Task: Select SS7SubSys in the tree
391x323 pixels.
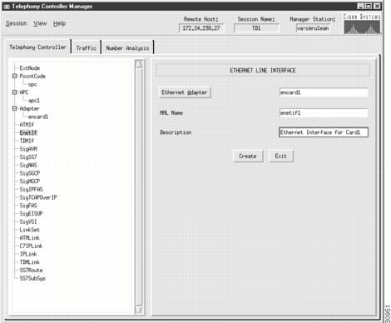Action: click(x=32, y=278)
